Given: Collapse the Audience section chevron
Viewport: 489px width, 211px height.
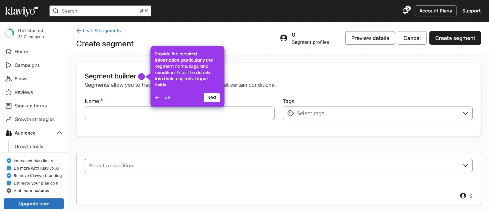Looking at the screenshot, I should pos(59,133).
